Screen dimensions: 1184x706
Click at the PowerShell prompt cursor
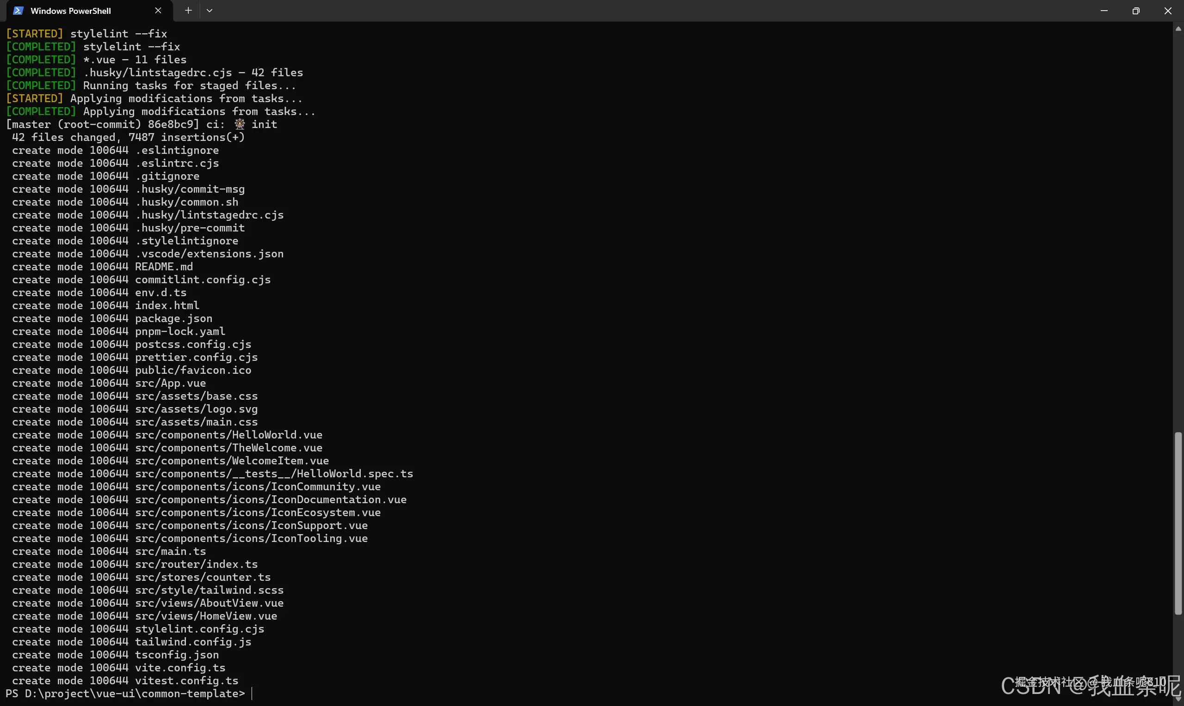(252, 694)
